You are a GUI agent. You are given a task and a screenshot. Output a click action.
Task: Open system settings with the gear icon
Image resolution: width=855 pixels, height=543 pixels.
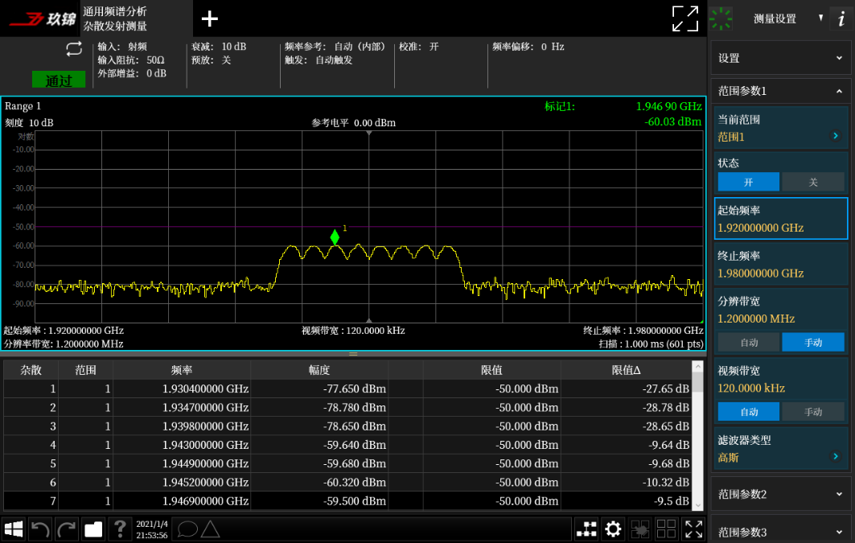pyautogui.click(x=613, y=529)
